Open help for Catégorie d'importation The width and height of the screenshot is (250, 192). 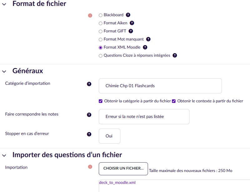point(89,84)
